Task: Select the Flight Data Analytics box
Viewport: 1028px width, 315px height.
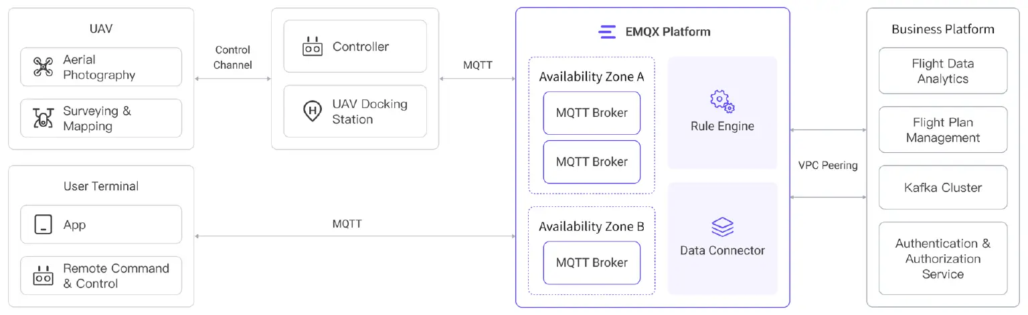Action: [942, 71]
